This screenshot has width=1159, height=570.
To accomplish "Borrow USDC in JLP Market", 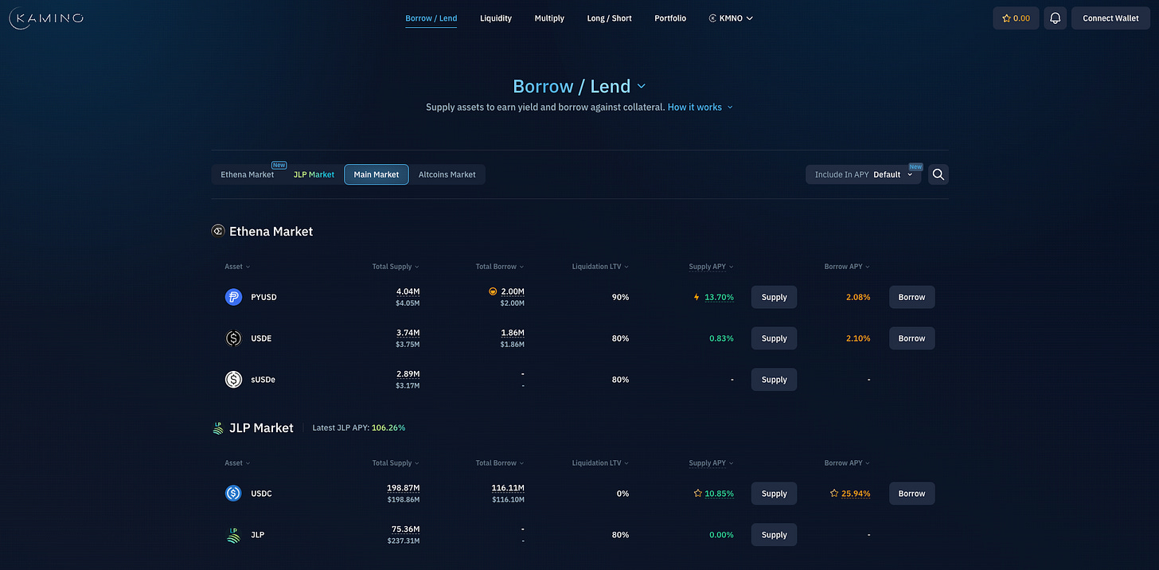I will click(x=911, y=494).
